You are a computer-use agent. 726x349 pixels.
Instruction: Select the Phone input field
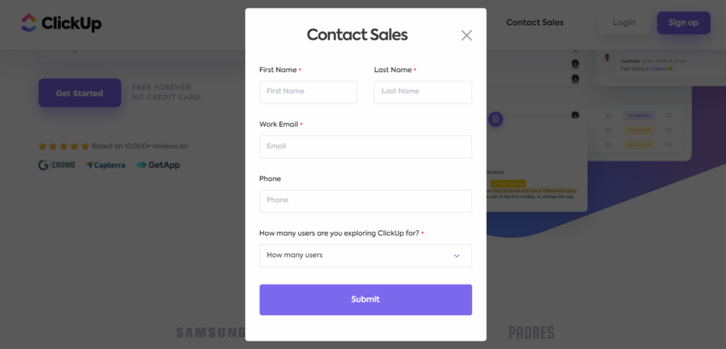click(365, 201)
